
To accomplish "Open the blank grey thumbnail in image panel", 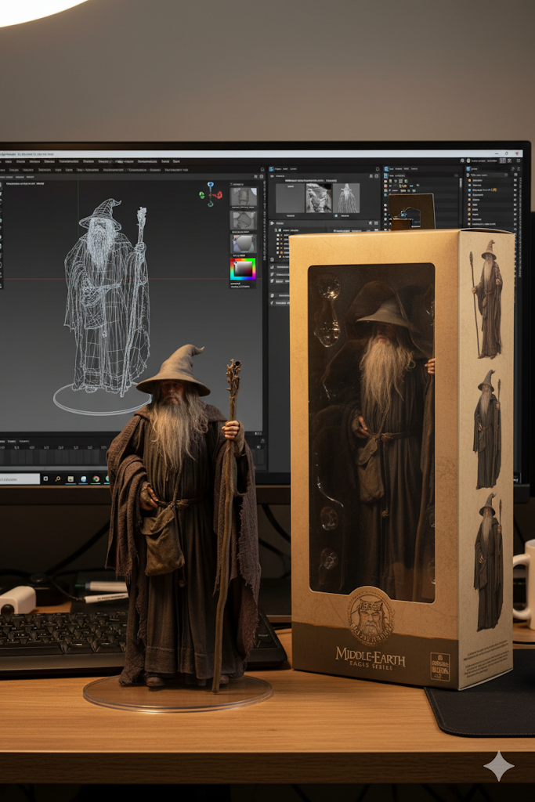I will (x=290, y=198).
